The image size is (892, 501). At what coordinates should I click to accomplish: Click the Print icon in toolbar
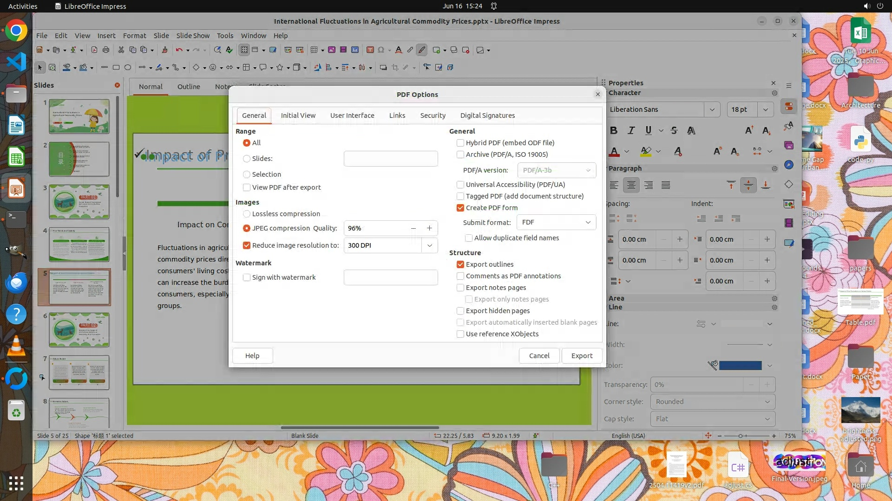[x=106, y=50]
